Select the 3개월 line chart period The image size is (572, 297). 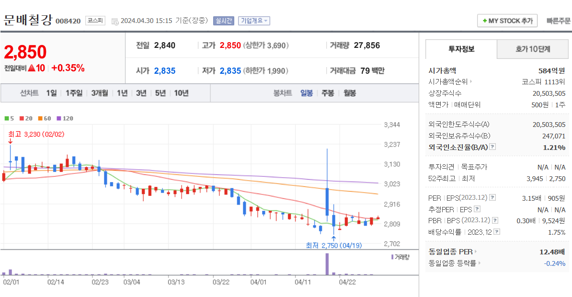point(100,93)
